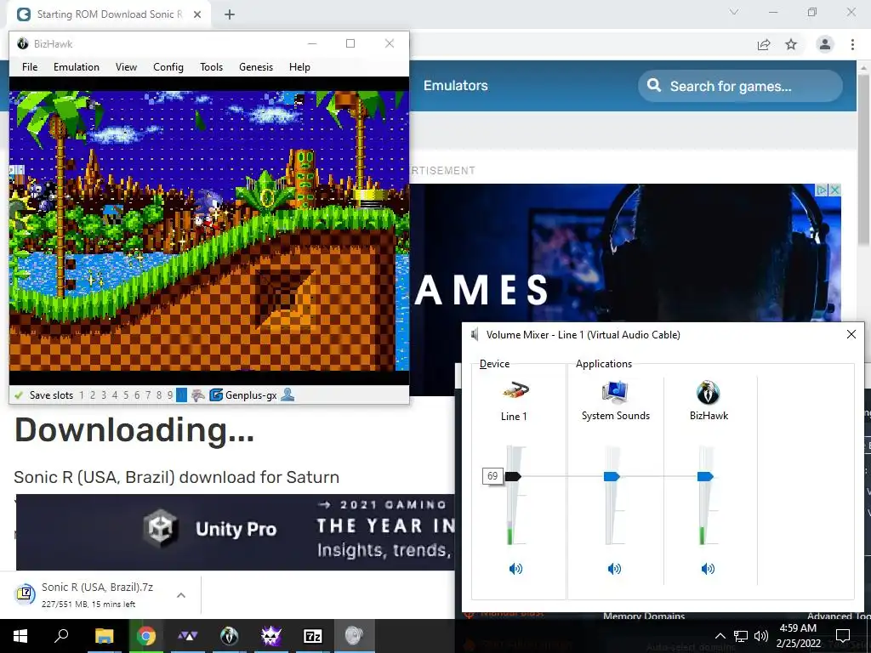The image size is (871, 653).
Task: Click the BizHawk volume slider handle
Action: click(x=705, y=476)
